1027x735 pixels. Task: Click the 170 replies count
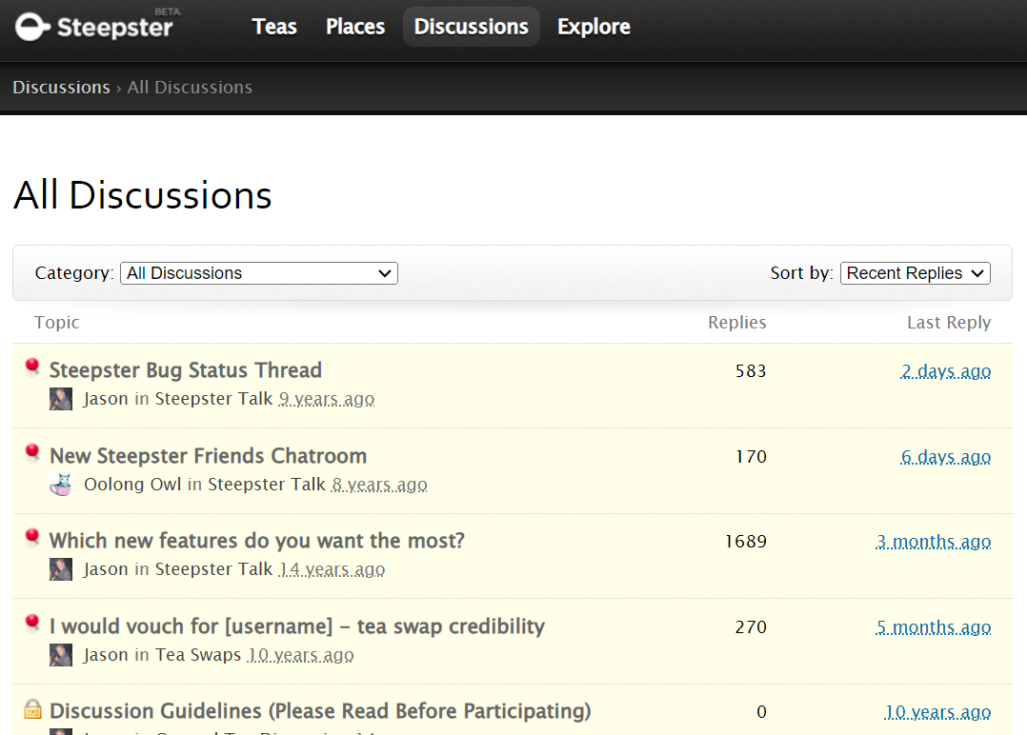click(x=751, y=457)
